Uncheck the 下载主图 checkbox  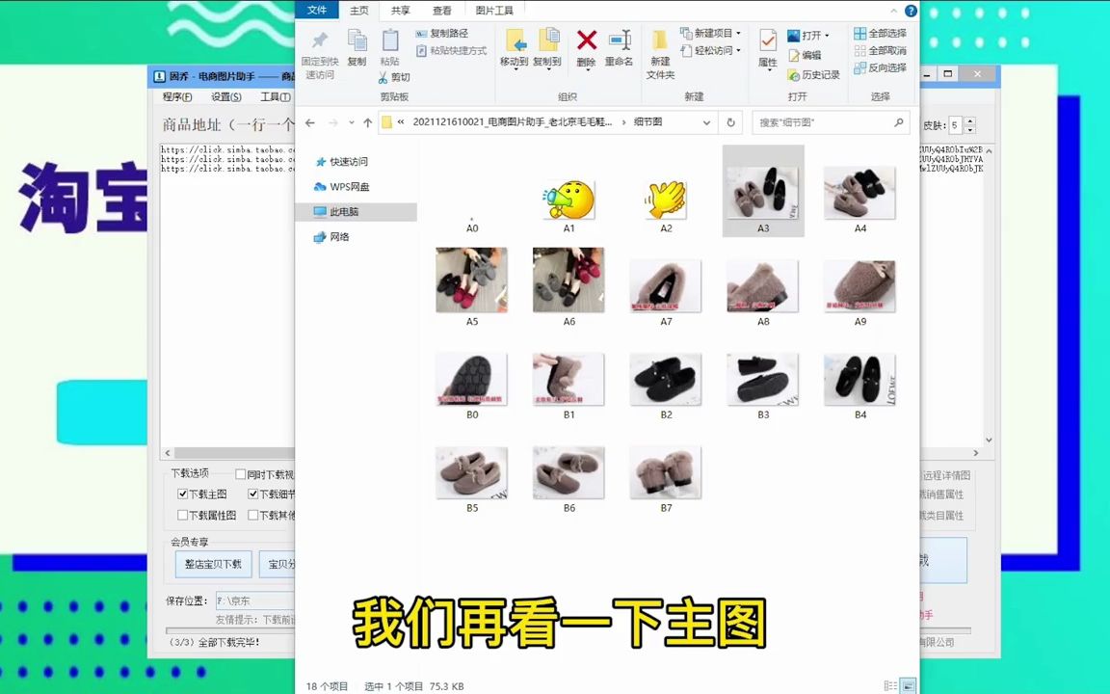pos(183,494)
